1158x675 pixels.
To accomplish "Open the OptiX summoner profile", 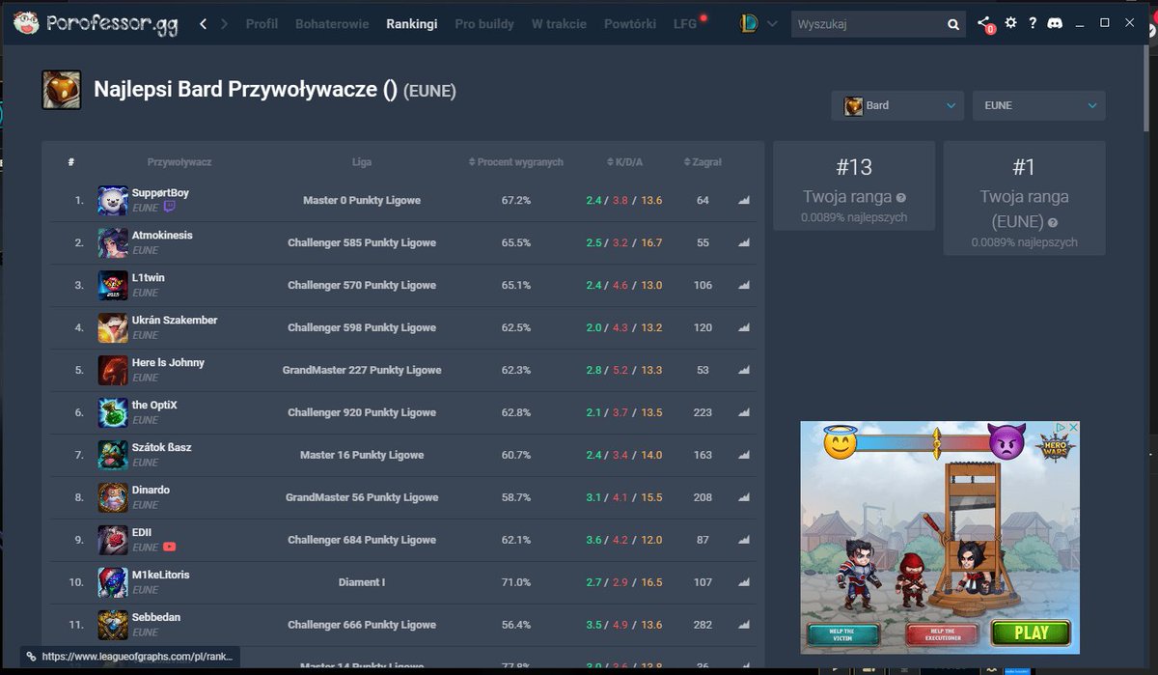I will tap(154, 406).
